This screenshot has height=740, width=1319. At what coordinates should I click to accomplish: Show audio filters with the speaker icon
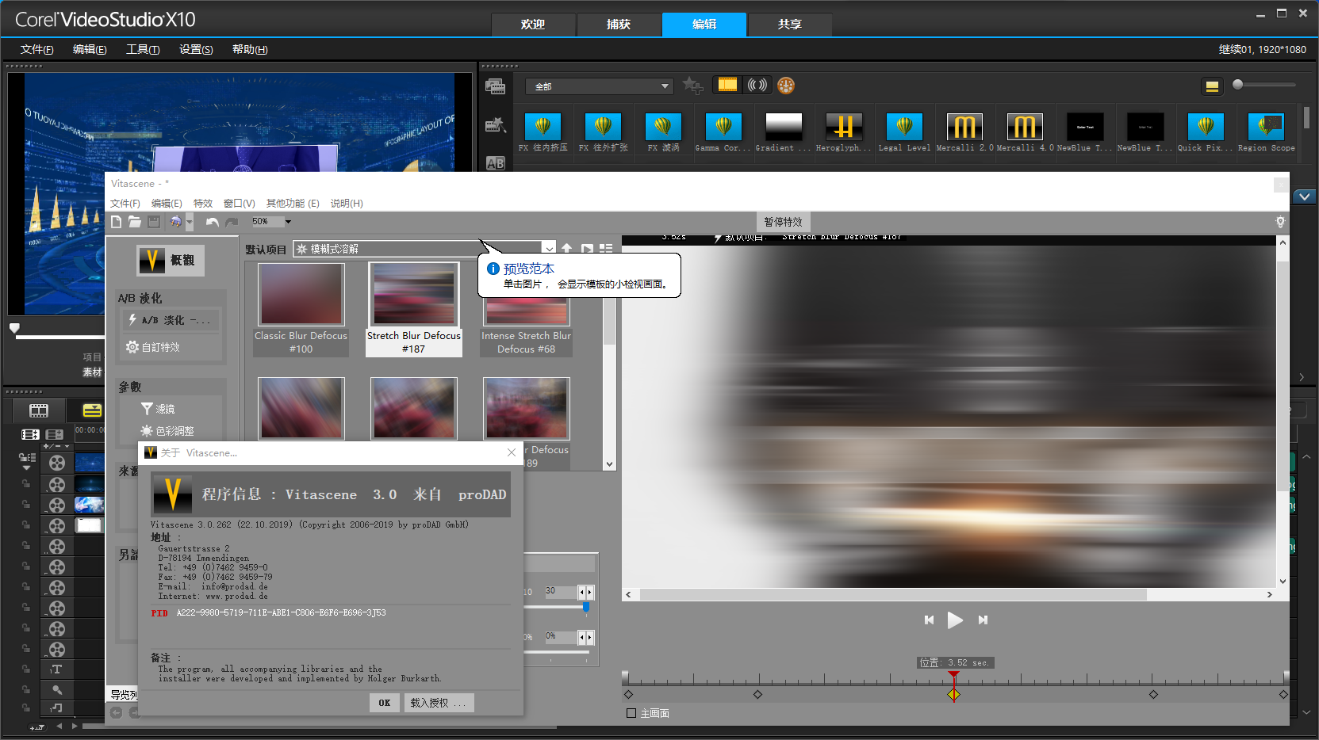click(757, 85)
